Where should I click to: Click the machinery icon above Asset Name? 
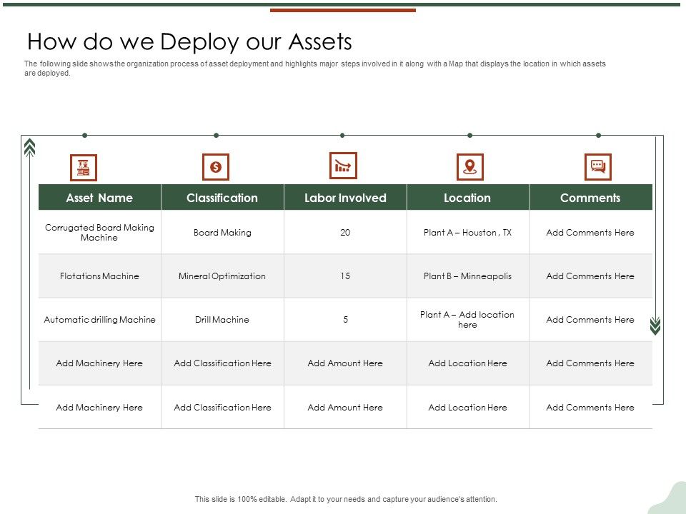coord(84,167)
